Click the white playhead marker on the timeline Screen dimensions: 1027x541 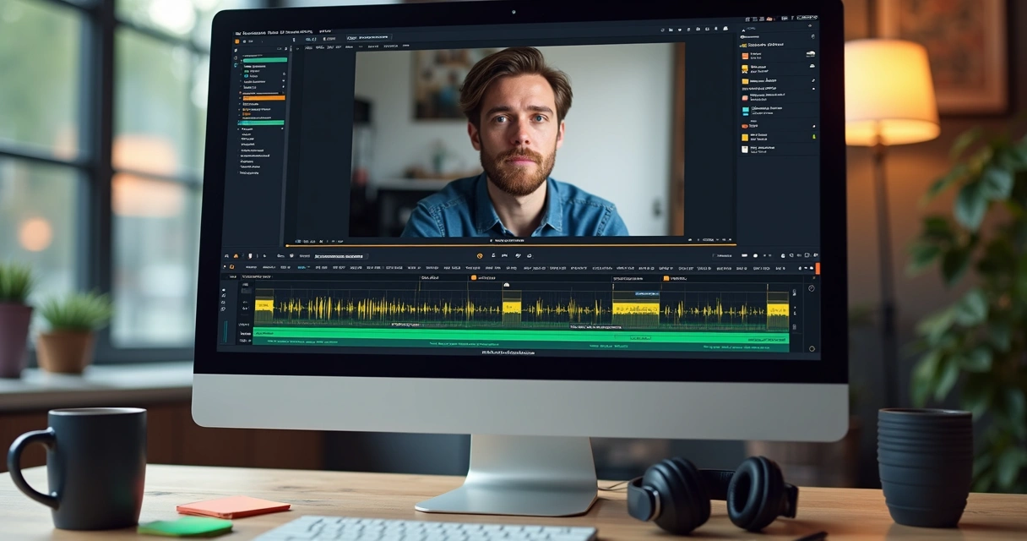[506, 285]
